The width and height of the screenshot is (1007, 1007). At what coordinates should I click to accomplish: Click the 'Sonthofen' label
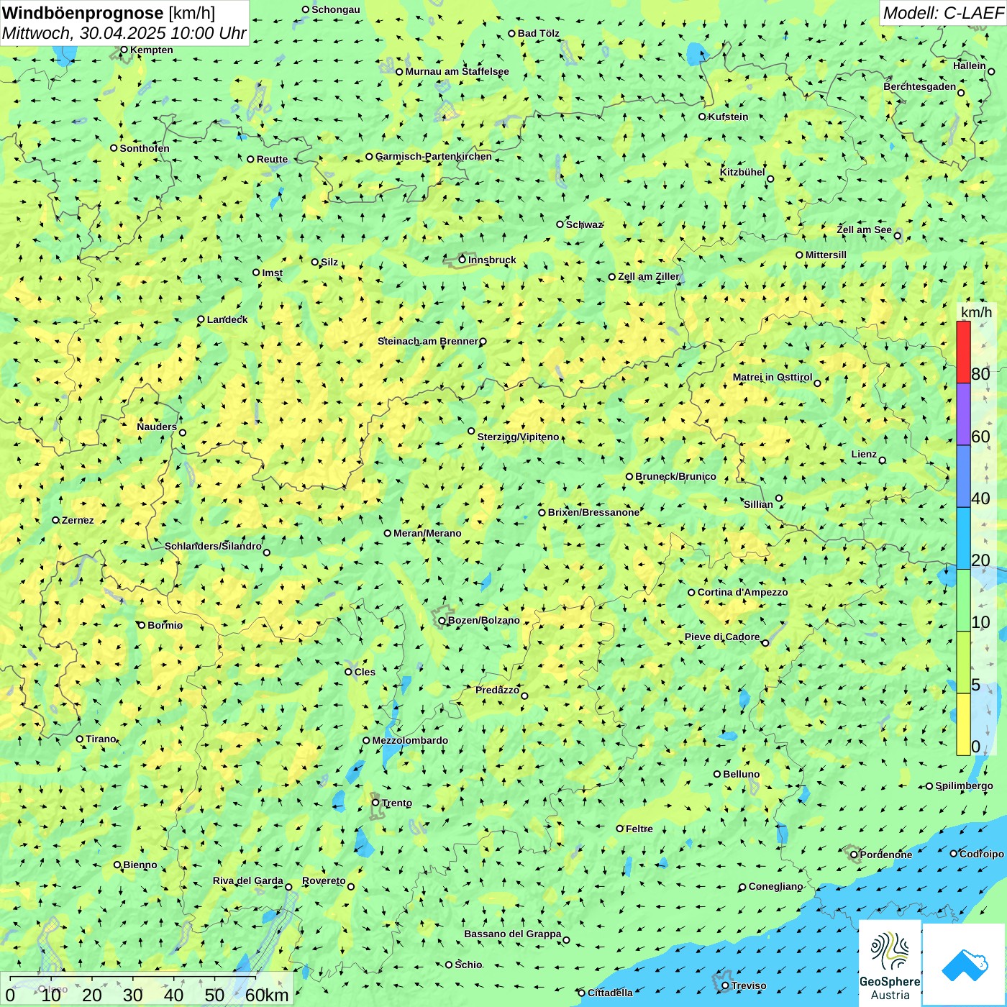tap(145, 148)
